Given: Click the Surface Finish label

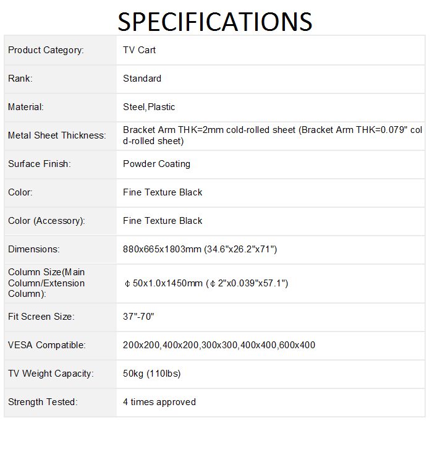Looking at the screenshot, I should point(40,164).
